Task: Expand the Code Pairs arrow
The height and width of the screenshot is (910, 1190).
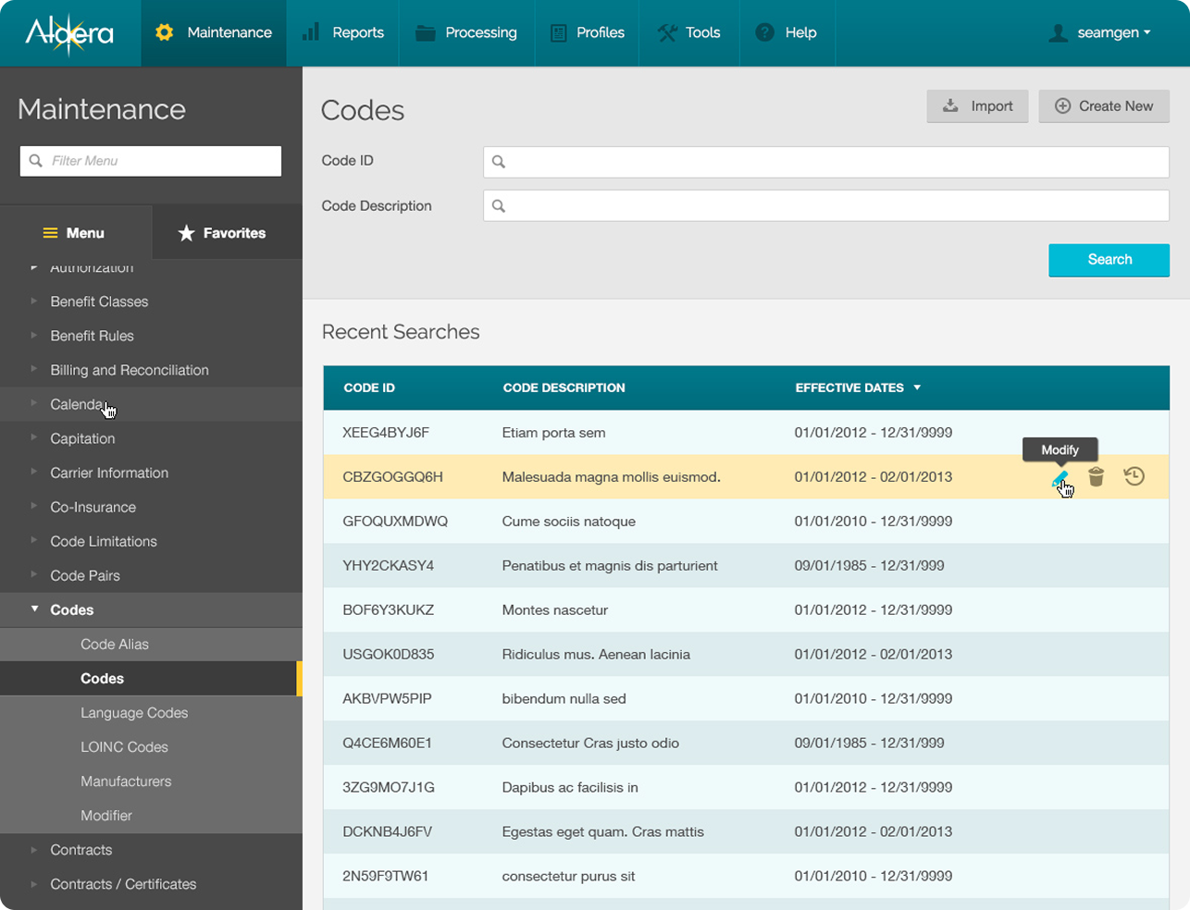Action: (34, 574)
